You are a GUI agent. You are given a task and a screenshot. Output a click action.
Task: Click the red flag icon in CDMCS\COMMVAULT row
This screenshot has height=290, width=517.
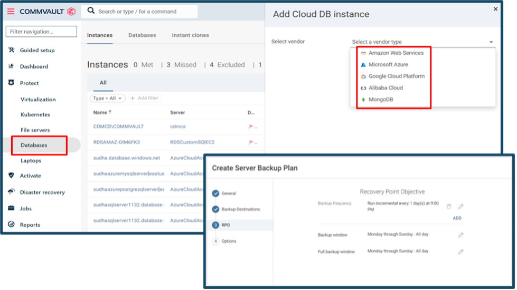coord(251,127)
